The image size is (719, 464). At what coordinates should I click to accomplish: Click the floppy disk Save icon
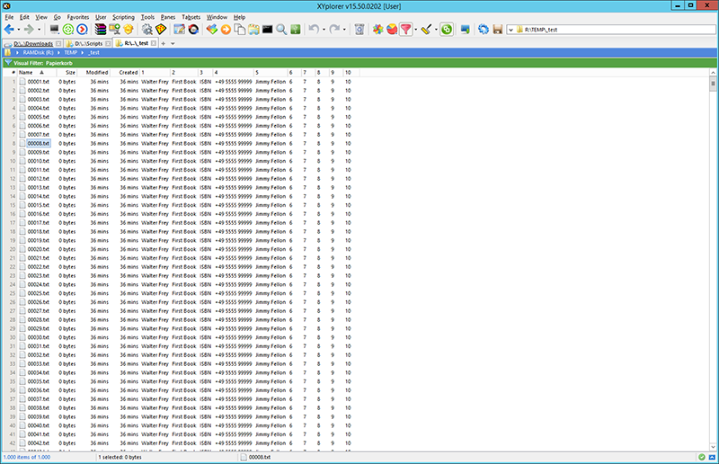click(x=497, y=30)
